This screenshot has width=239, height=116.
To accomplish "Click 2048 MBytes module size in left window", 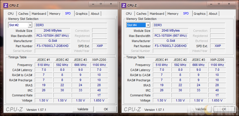I will 52,31.
